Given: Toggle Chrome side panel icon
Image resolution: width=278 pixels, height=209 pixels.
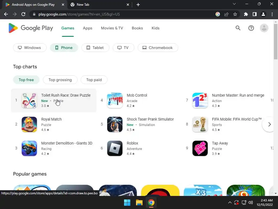Looking at the screenshot, I should 255,14.
